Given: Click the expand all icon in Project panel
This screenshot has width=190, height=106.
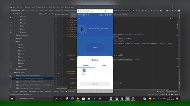Looking at the screenshot, I should pyautogui.click(x=43, y=14).
